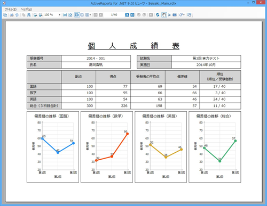Expand the multipage view dropdown arrow
Screen dimensions: 267x206
point(90,15)
